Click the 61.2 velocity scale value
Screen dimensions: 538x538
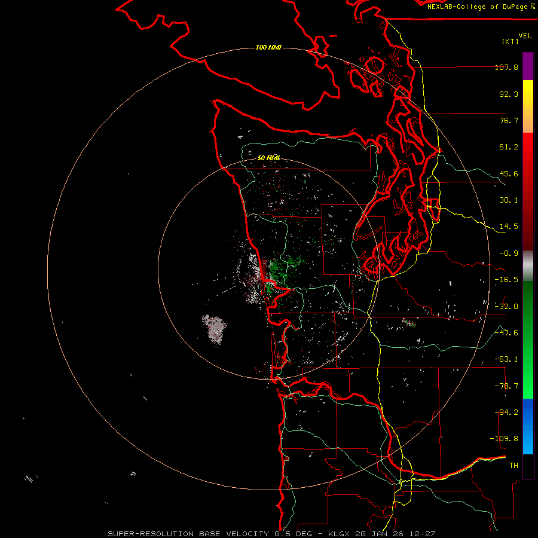pos(509,147)
